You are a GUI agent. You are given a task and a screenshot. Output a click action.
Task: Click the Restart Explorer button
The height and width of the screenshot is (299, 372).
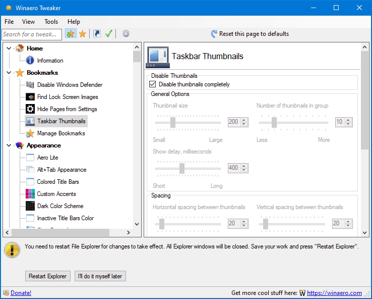click(x=48, y=276)
